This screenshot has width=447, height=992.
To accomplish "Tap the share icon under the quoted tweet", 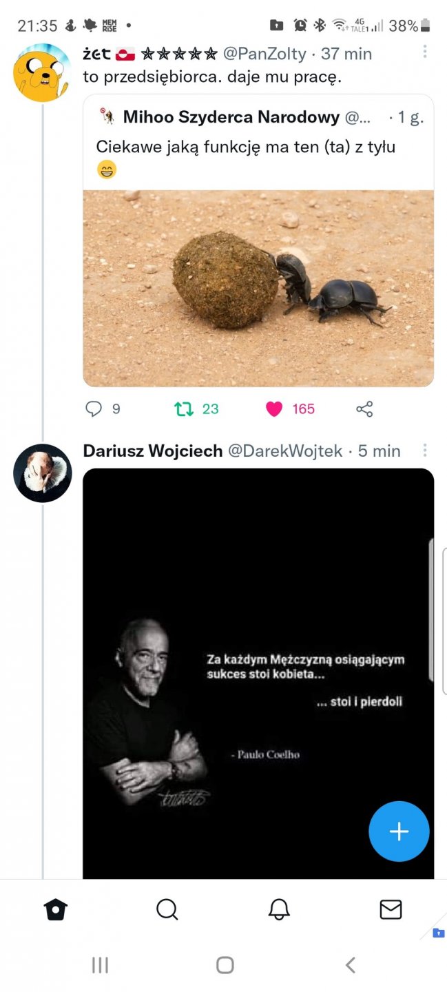I will tap(364, 409).
